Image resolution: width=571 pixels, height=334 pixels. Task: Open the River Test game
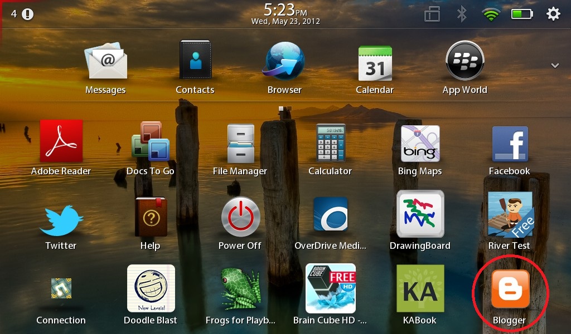(x=510, y=214)
